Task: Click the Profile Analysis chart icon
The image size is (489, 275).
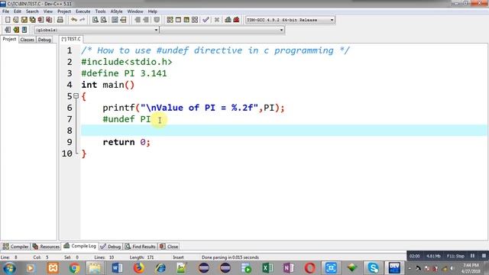Action: click(228, 20)
